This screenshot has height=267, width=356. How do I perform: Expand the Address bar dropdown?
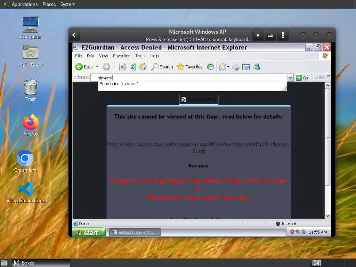290,78
